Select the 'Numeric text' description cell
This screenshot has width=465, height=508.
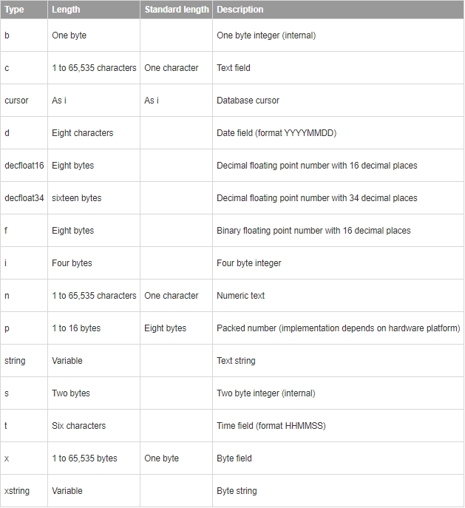(x=240, y=296)
